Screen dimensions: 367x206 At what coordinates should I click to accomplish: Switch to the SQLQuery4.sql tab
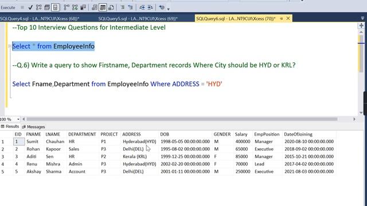pos(40,18)
